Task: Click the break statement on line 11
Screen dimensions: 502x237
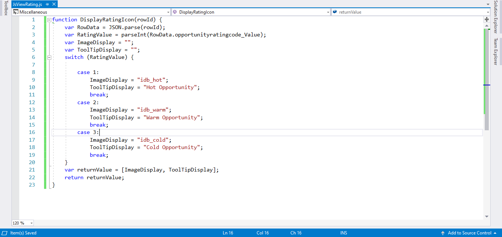Action: pyautogui.click(x=99, y=95)
